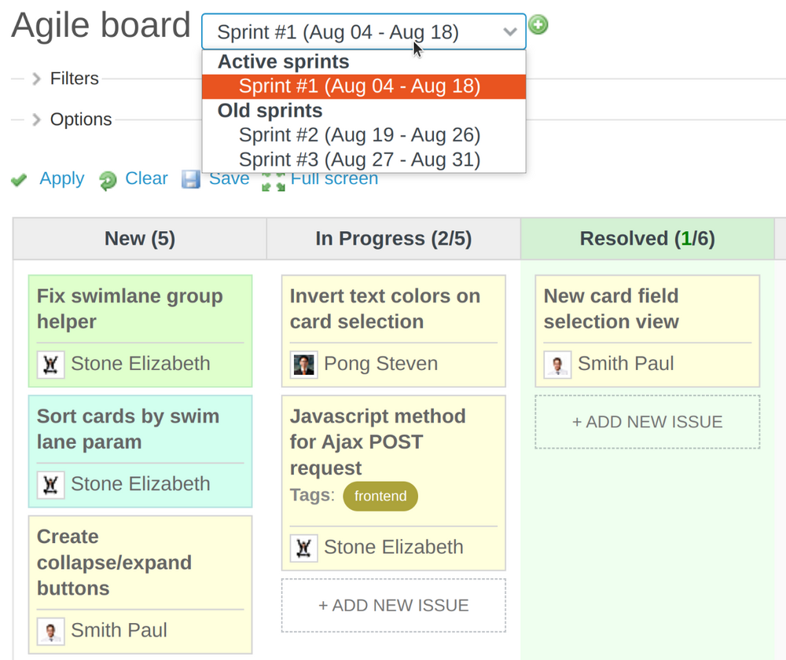The width and height of the screenshot is (786, 660).
Task: Click the green plus icon to add a sprint
Action: 538,25
